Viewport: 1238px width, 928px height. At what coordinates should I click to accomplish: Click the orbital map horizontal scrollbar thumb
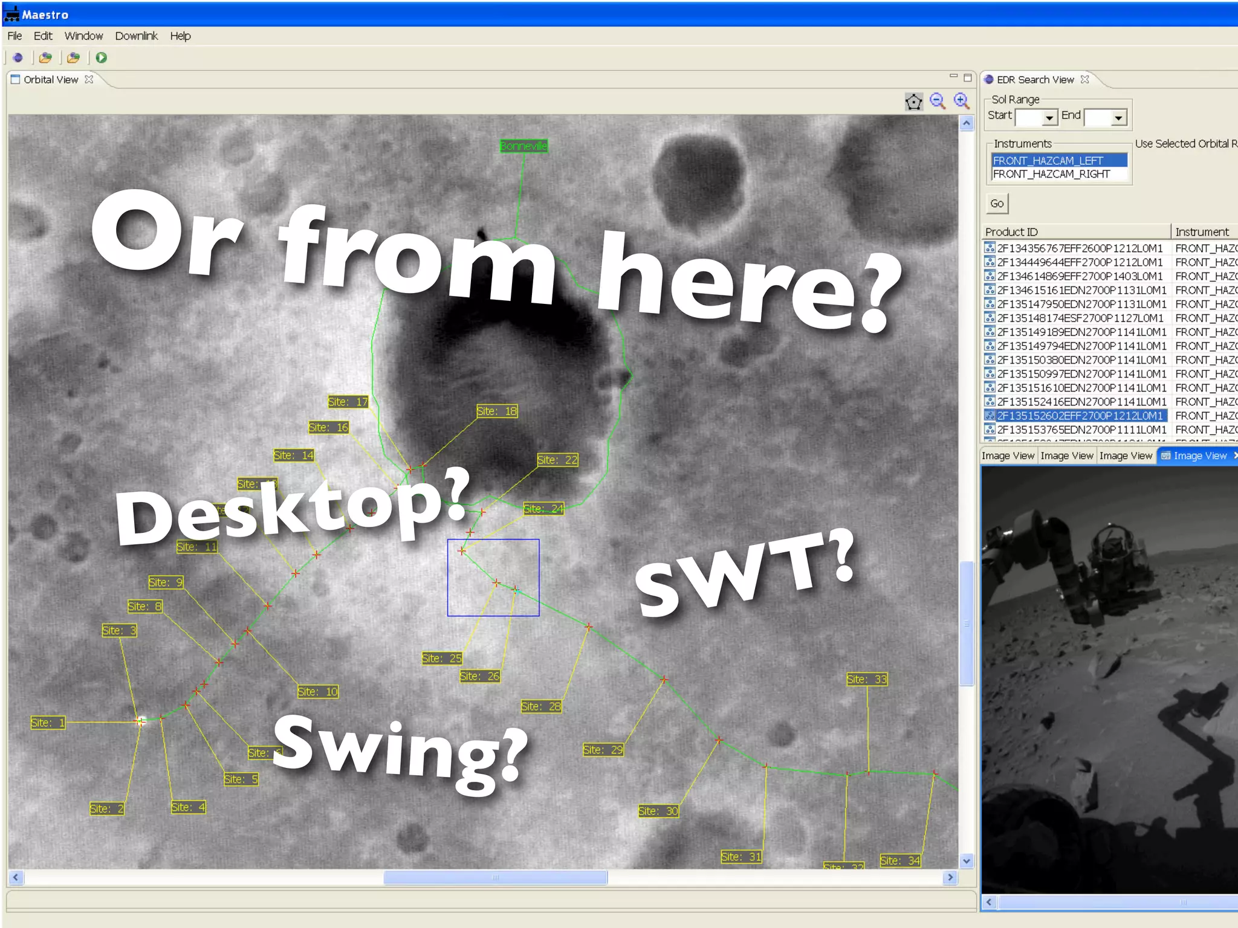pos(495,878)
